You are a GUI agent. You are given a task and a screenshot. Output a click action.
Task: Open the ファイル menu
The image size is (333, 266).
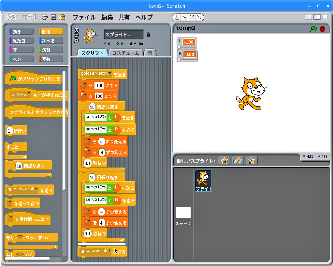[x=84, y=17]
